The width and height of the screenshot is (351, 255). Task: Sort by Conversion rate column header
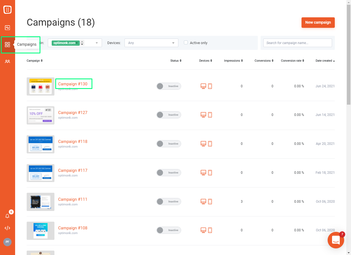(x=292, y=61)
